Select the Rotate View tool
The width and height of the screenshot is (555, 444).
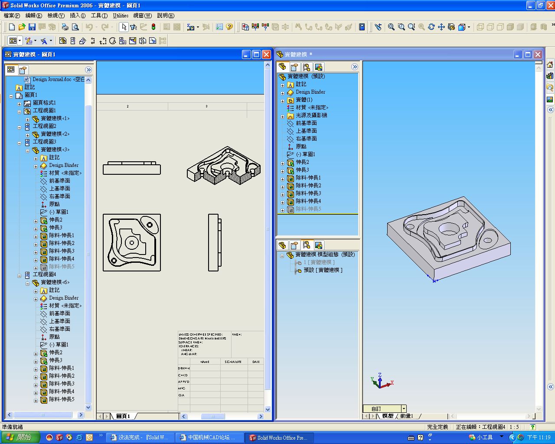[x=431, y=27]
